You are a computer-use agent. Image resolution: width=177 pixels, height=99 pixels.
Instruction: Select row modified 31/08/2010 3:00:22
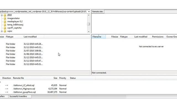pyautogui.click(x=33, y=54)
